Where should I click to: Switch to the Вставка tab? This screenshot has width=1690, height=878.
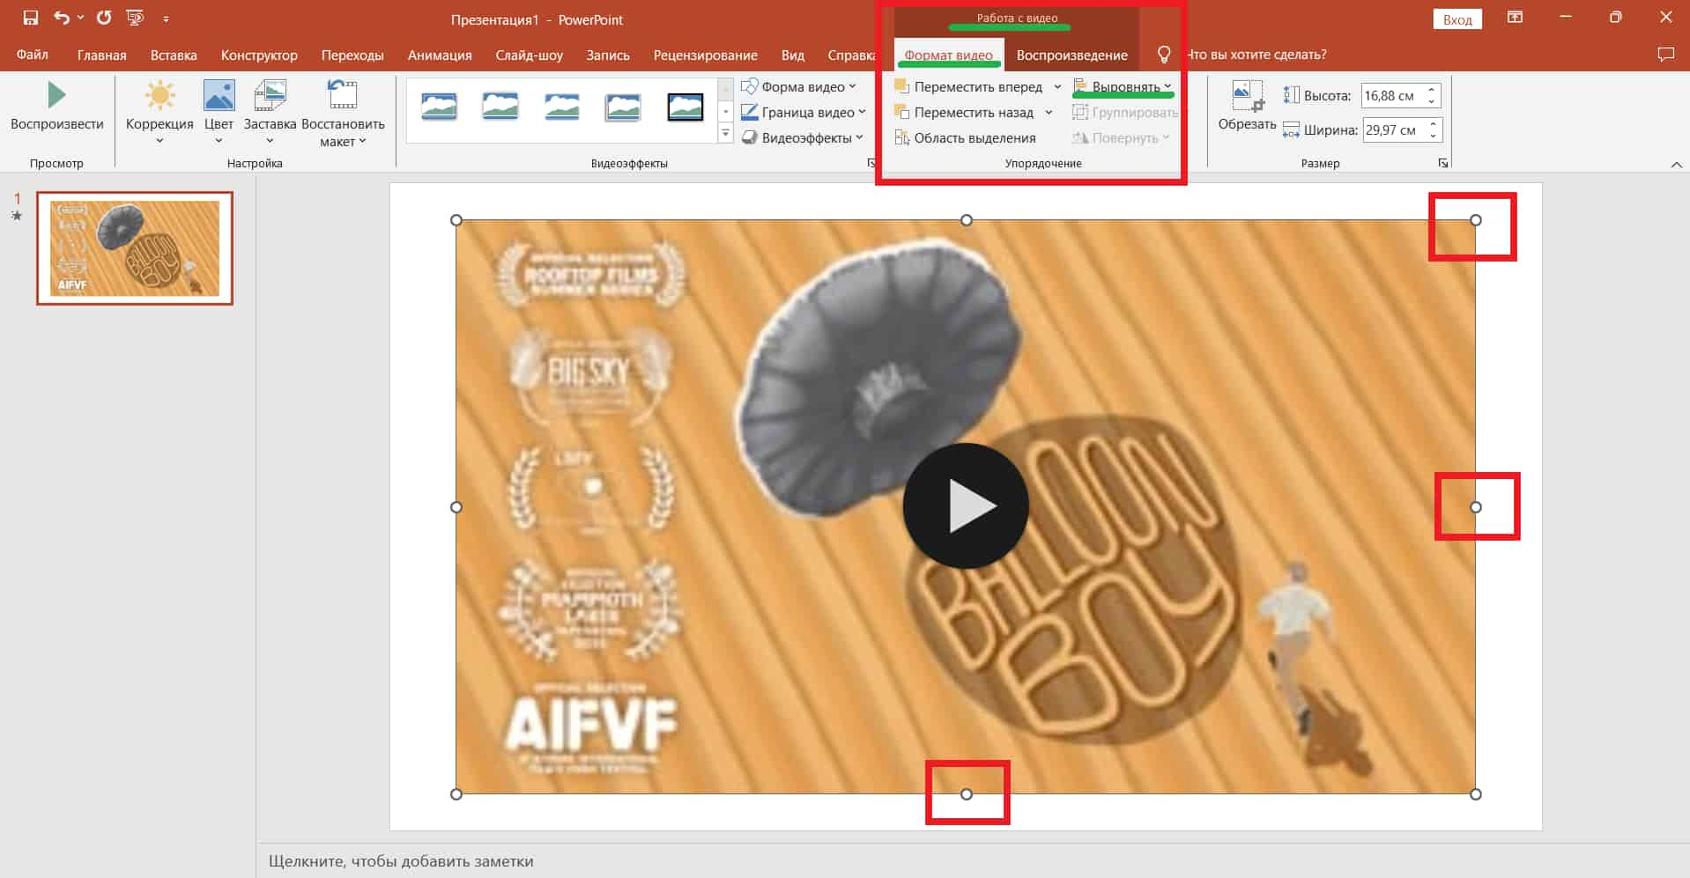[174, 55]
